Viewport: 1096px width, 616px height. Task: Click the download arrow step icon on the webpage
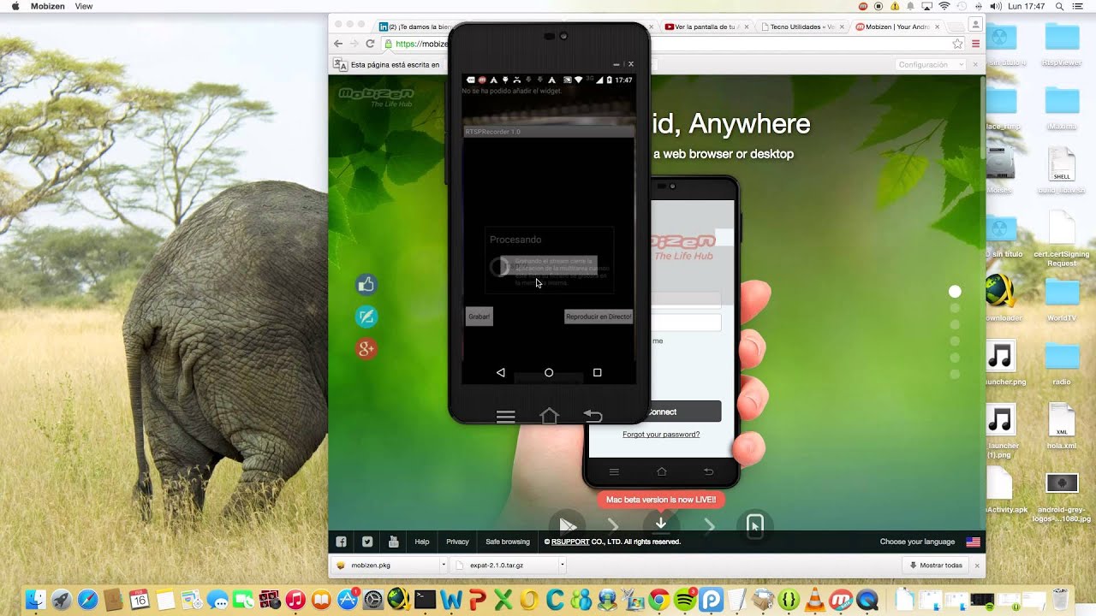(661, 524)
